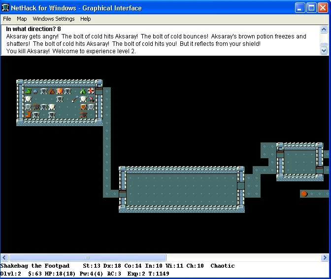Open the Windows Settings menu
Image resolution: width=331 pixels, height=279 pixels.
(54, 19)
